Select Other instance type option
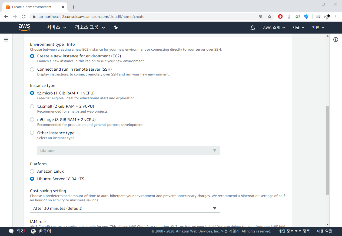 click(x=32, y=133)
